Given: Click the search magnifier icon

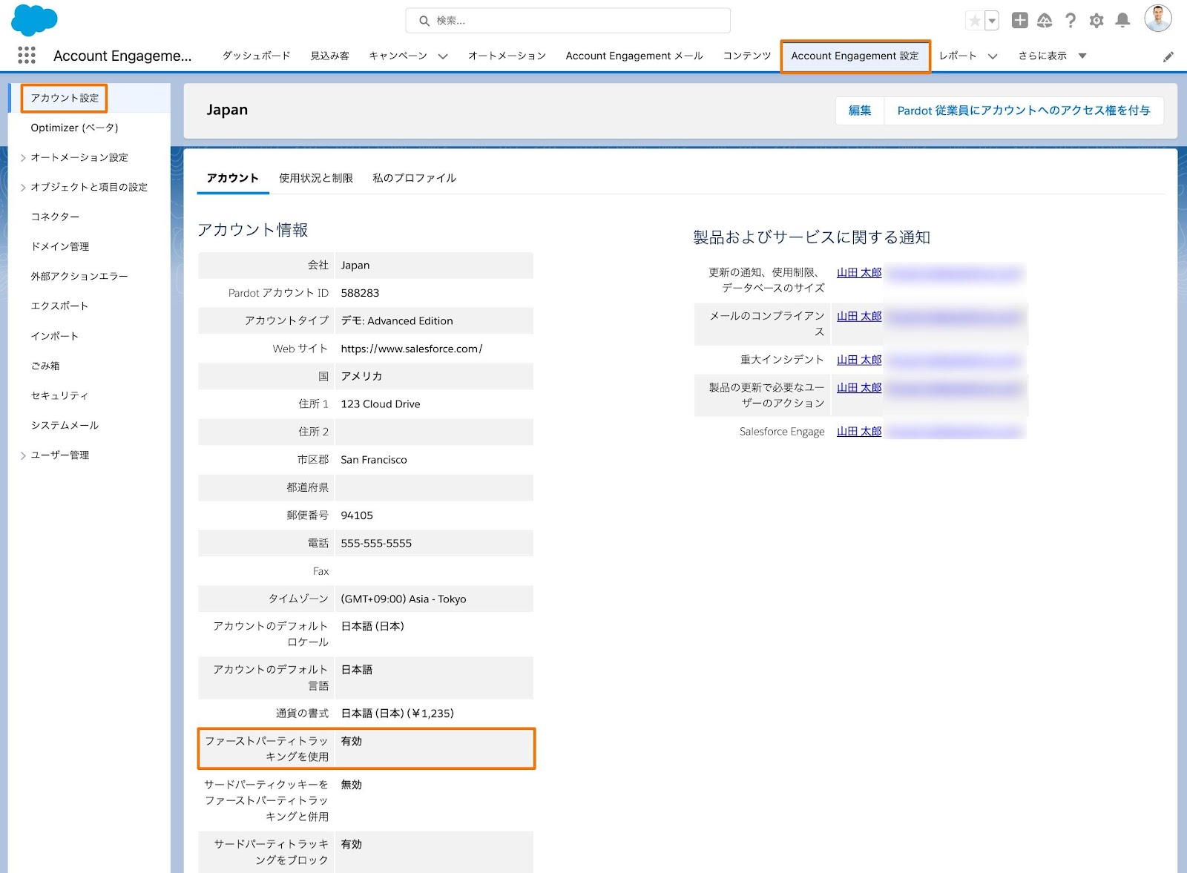Looking at the screenshot, I should tap(424, 21).
